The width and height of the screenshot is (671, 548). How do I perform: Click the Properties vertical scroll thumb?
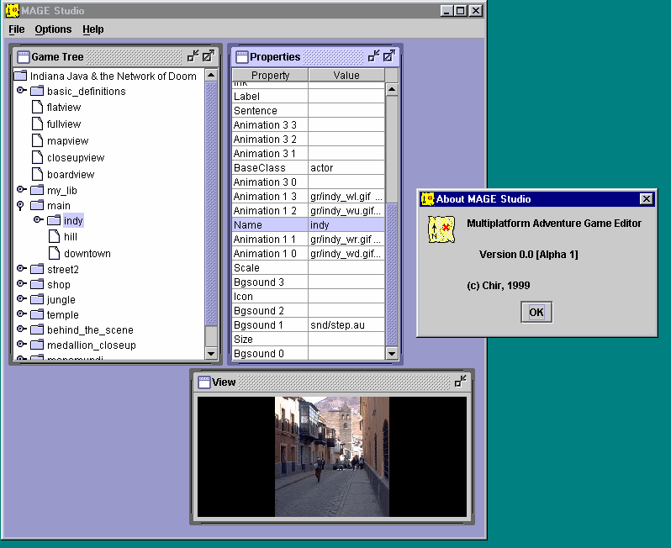pyautogui.click(x=392, y=274)
